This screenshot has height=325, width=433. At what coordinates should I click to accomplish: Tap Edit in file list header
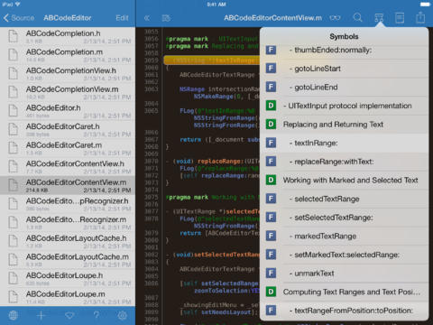[122, 18]
